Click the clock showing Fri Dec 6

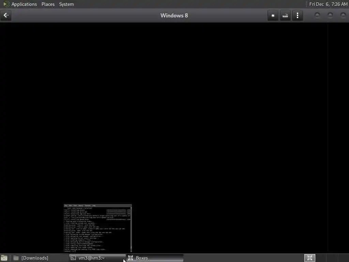tap(328, 4)
